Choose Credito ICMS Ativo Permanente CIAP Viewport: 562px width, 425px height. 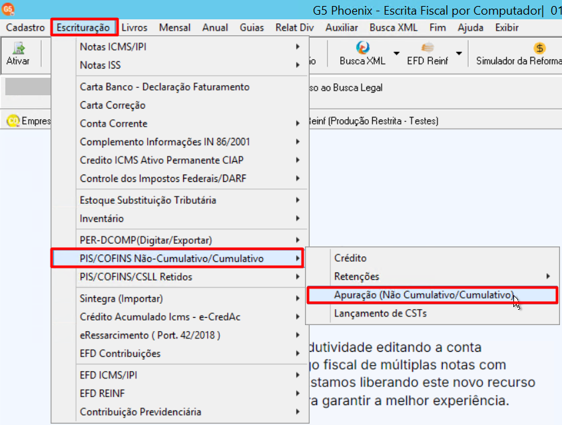click(x=180, y=160)
